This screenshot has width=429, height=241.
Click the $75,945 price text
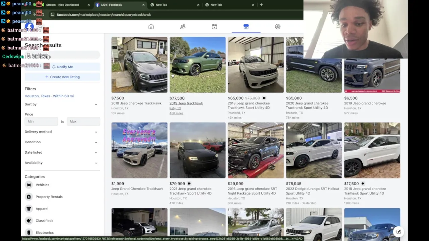click(294, 184)
